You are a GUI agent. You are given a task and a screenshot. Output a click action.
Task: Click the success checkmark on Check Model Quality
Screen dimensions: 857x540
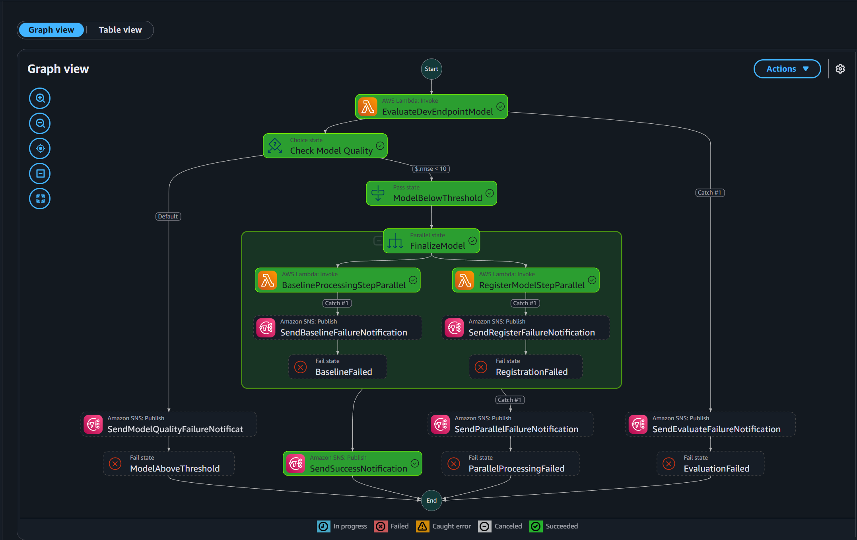coord(380,146)
